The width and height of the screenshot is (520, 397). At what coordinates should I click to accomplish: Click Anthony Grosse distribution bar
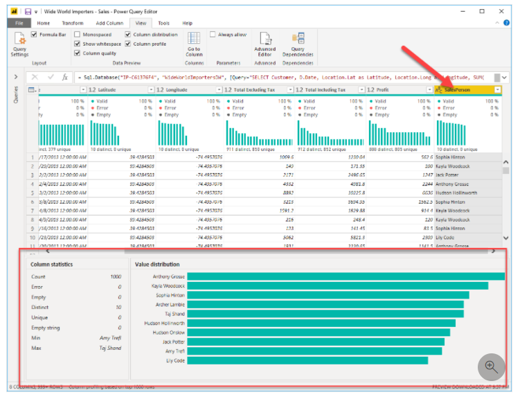click(x=346, y=276)
